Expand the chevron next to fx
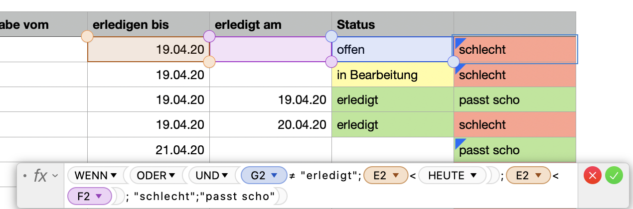Image resolution: width=633 pixels, height=209 pixels. 55,176
